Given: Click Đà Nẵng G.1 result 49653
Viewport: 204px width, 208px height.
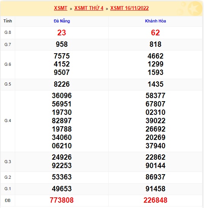Looking at the screenshot, I should 62,189.
